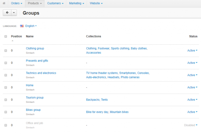This screenshot has width=201, height=134.
Task: Open the Mountain bikes collection link
Action: (119, 112)
